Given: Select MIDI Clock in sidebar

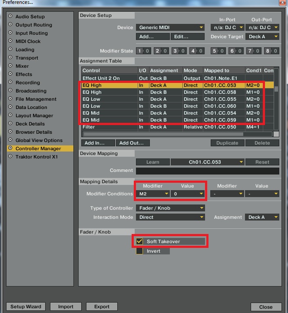Looking at the screenshot, I should (x=28, y=41).
